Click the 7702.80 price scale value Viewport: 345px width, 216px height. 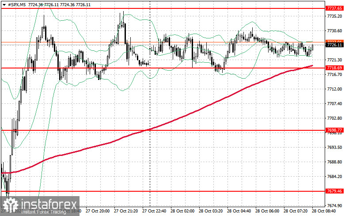[x=335, y=118]
